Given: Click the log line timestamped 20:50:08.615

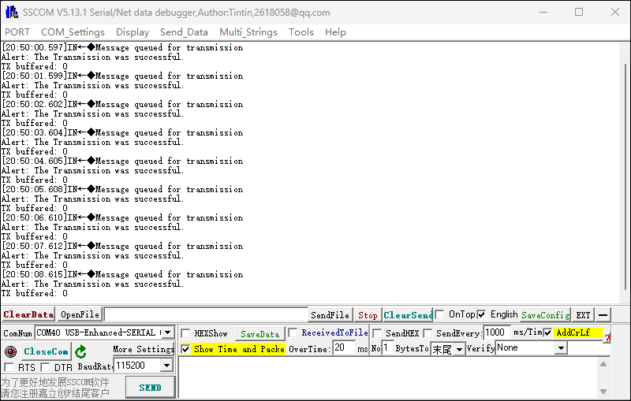Looking at the screenshot, I should (x=122, y=274).
